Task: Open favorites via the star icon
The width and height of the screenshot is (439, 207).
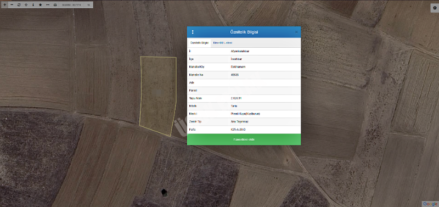Action: (40, 5)
